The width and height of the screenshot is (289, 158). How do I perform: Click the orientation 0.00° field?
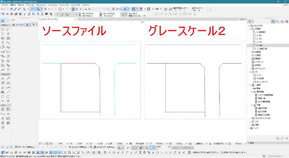(80, 144)
